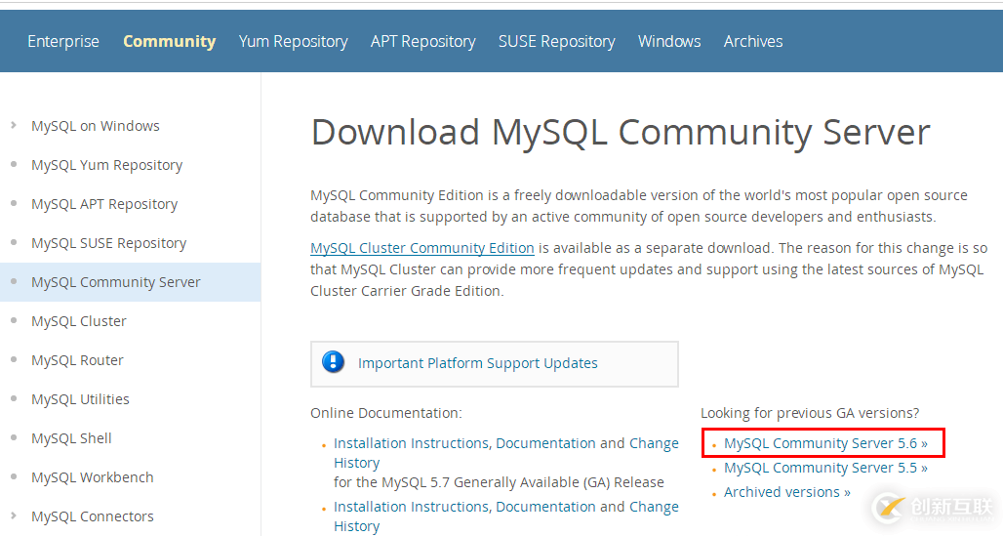This screenshot has height=536, width=1003.
Task: Open the Archives tab
Action: (753, 42)
